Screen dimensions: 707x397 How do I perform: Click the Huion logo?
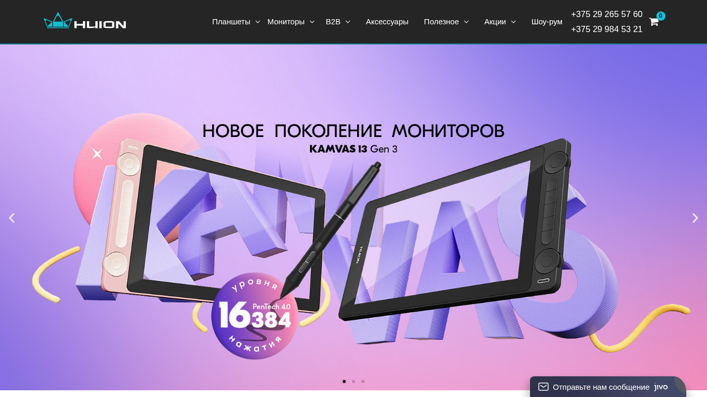coord(85,21)
